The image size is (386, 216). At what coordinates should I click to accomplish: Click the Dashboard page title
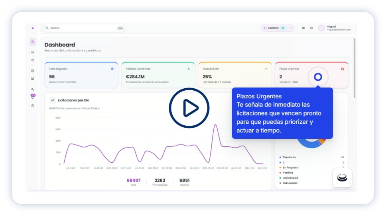[59, 45]
